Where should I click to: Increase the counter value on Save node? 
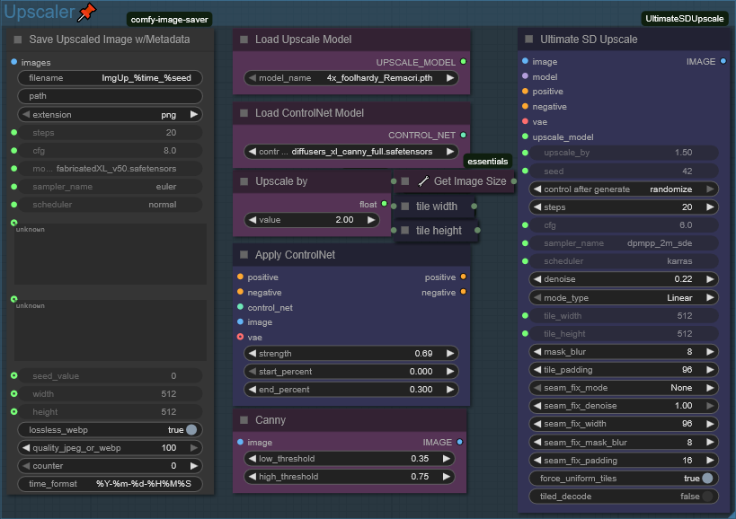[x=193, y=465]
